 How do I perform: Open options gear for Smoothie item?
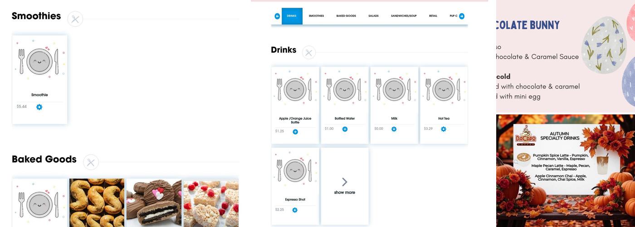click(39, 107)
